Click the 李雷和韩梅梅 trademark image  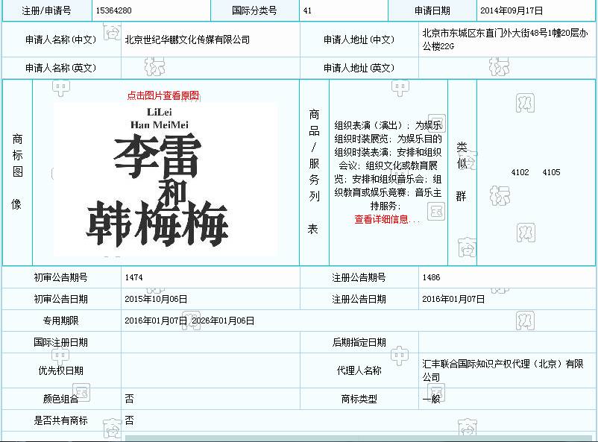point(165,180)
